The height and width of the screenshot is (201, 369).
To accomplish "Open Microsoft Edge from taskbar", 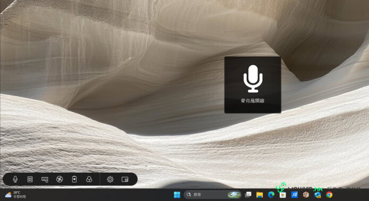I will tap(271, 195).
